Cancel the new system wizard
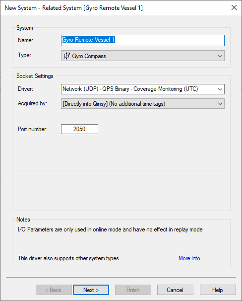 [x=175, y=290]
